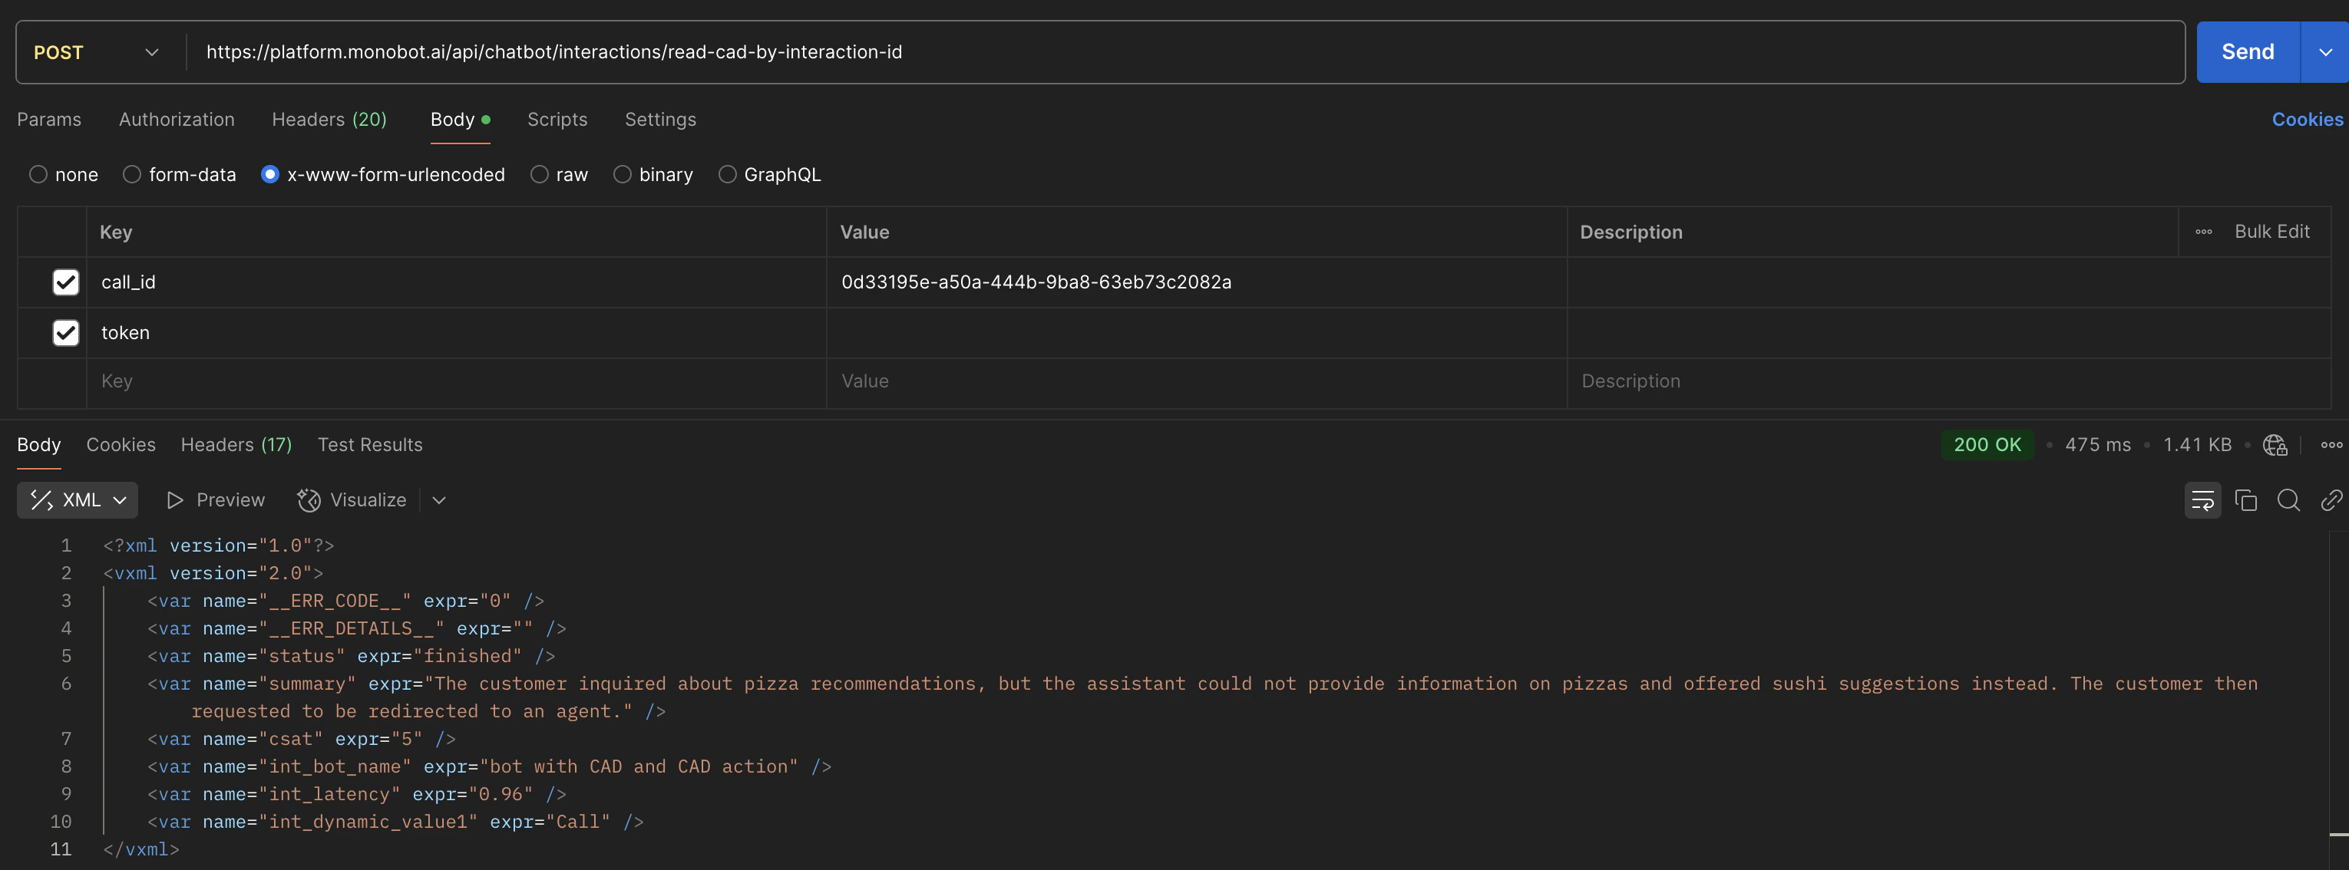Click the Preview button

[216, 500]
